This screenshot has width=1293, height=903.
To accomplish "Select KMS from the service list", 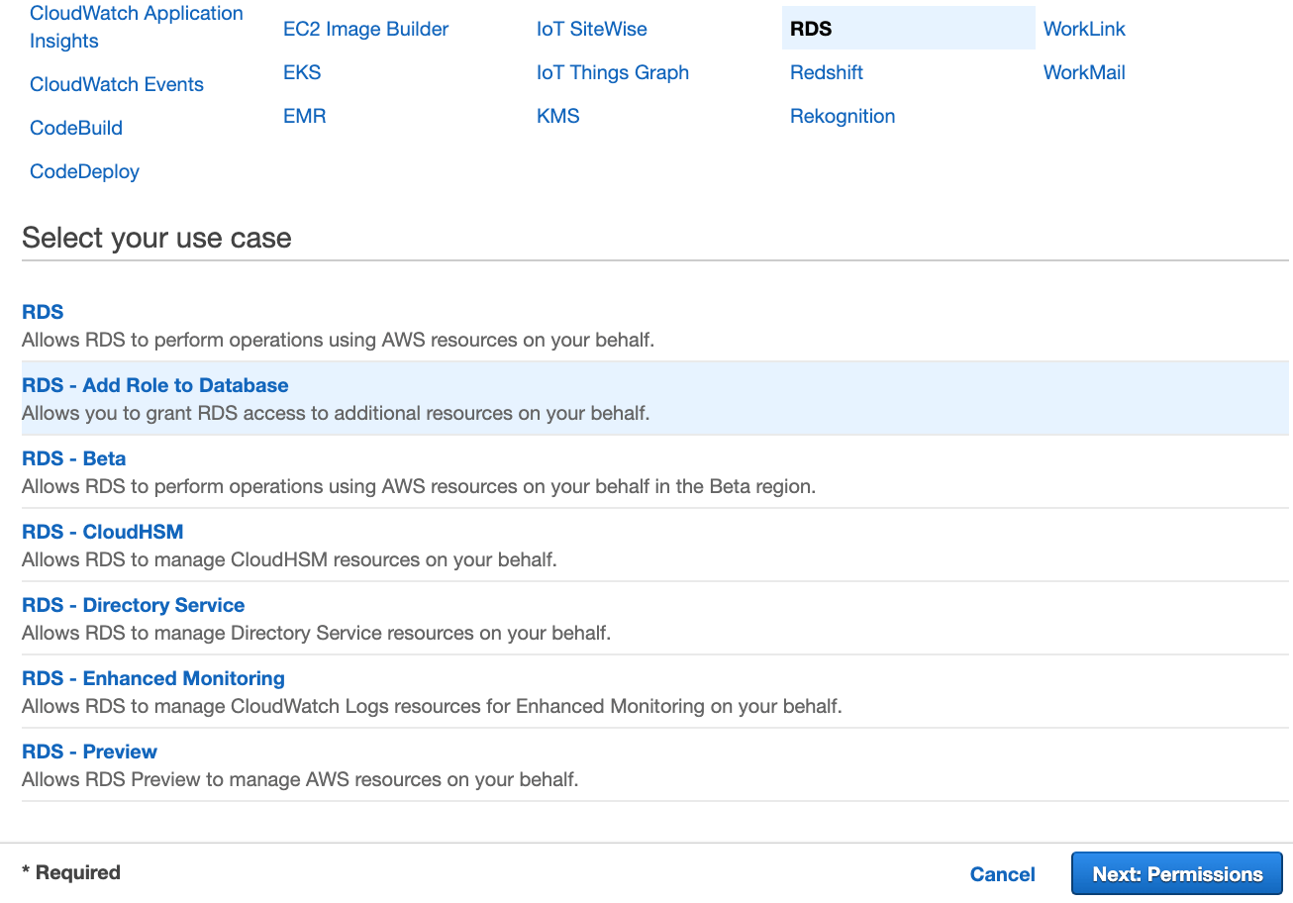I will (557, 116).
